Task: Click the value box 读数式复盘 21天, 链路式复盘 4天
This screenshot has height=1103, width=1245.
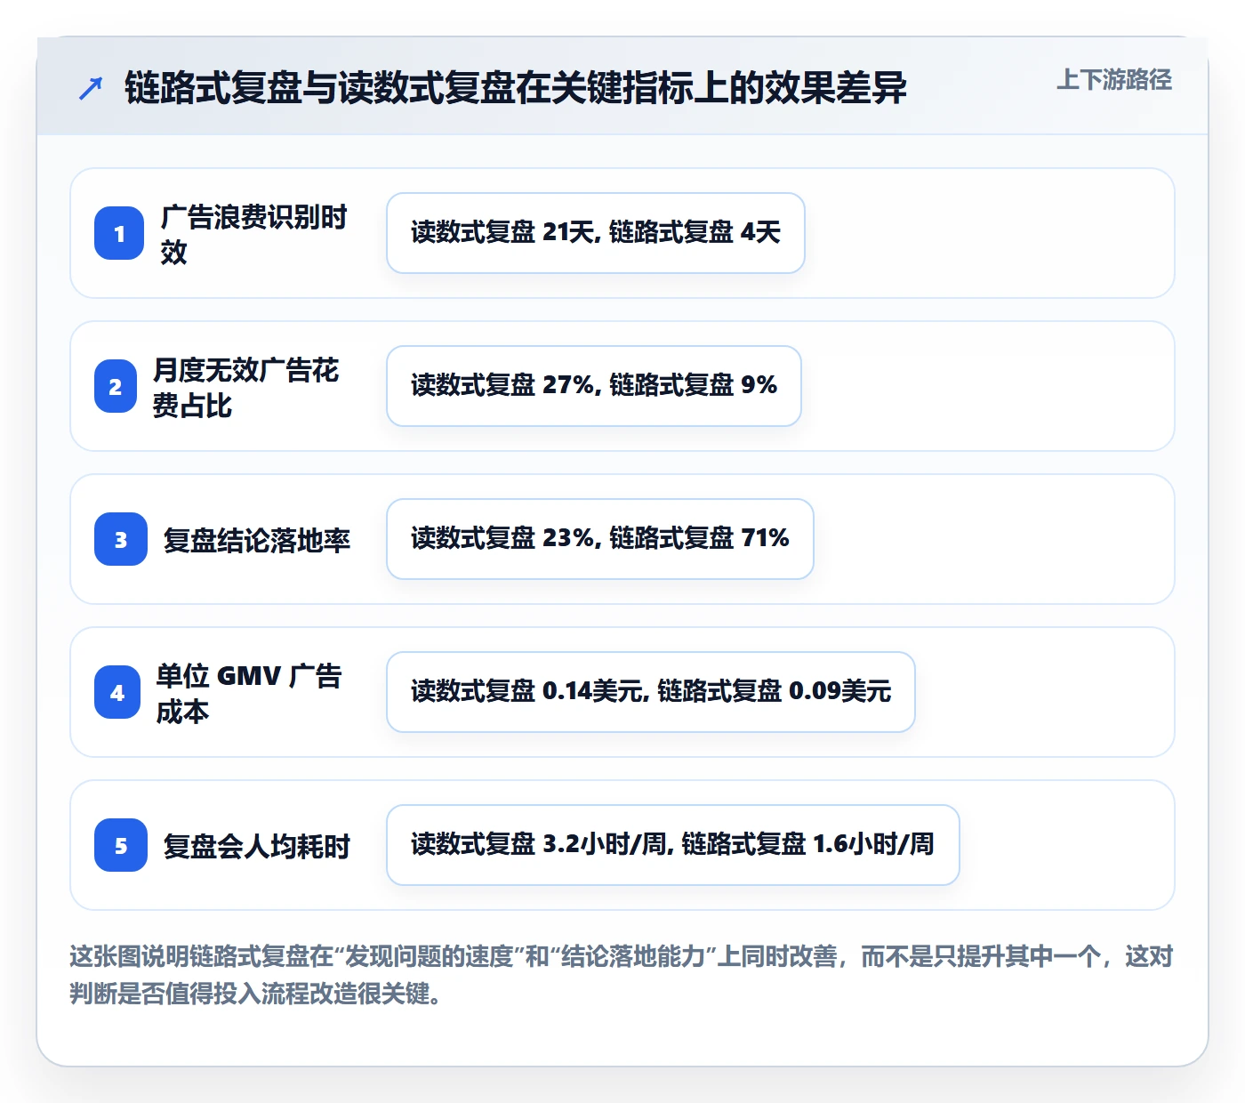Action: tap(596, 233)
